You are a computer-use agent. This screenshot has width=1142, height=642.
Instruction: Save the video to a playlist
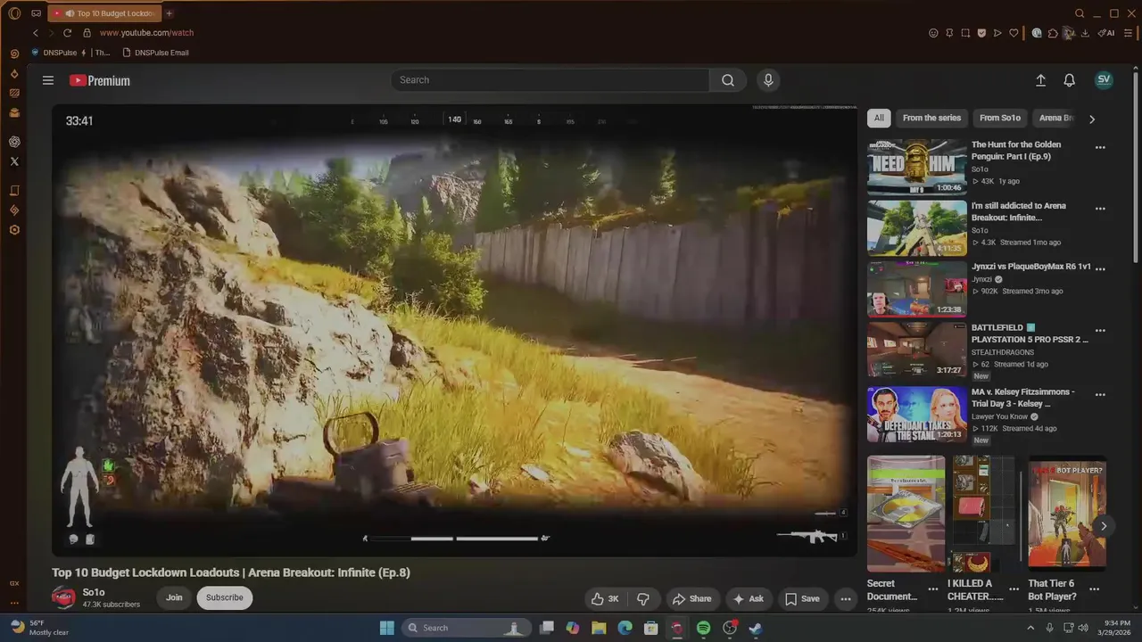click(x=801, y=598)
